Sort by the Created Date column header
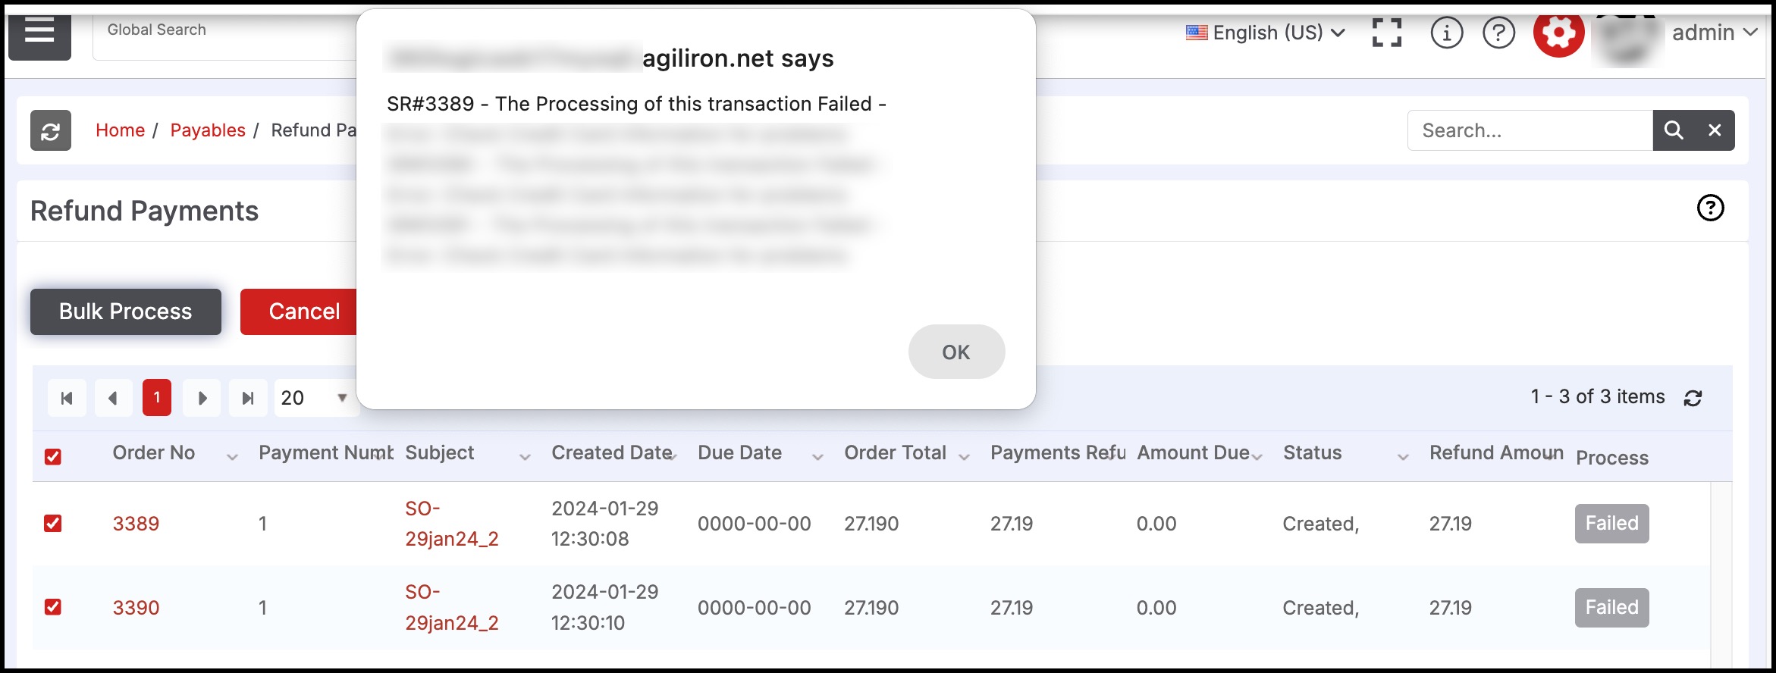Viewport: 1776px width, 673px height. tap(611, 452)
